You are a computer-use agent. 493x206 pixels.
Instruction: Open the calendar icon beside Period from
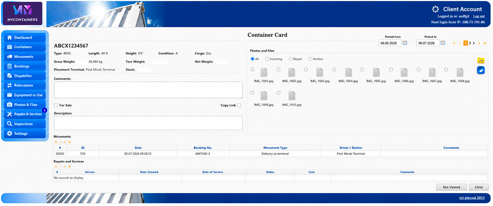pos(405,43)
